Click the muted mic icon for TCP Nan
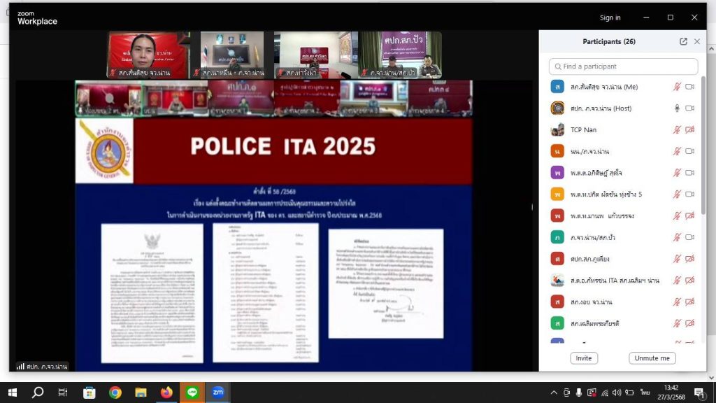The height and width of the screenshot is (403, 716). click(x=676, y=129)
